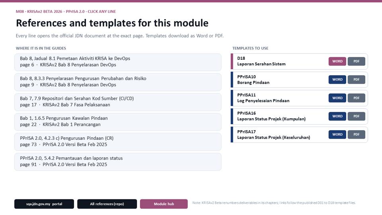This screenshot has width=382, height=215.
Task: Open PPrISA 2.0 4.2.3 Pengurusan Pindaan (CR) reference
Action: (x=118, y=142)
